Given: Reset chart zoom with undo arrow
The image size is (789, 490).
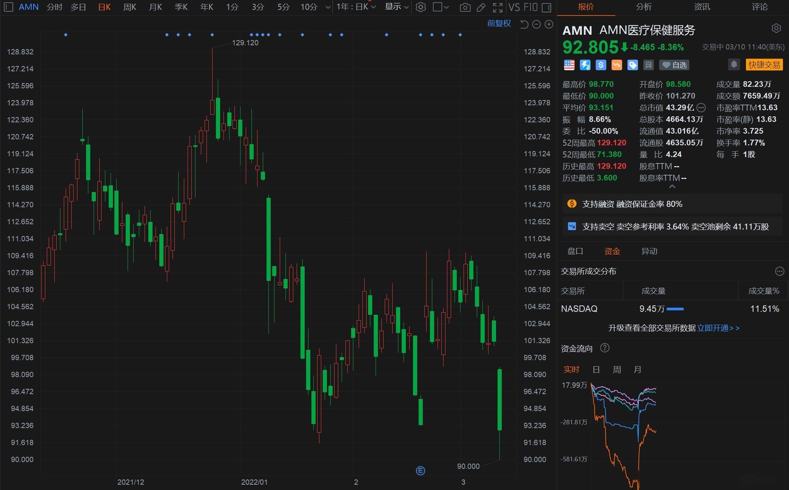Looking at the screenshot, I should coord(524,24).
